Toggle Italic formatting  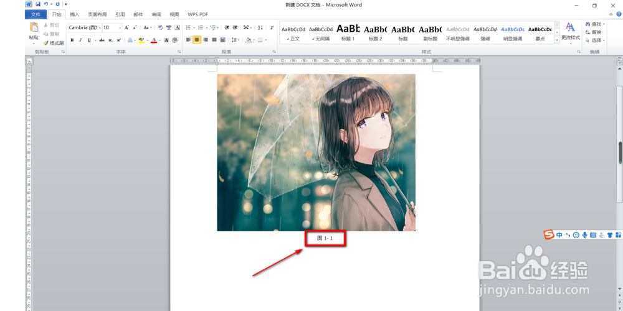(x=80, y=40)
